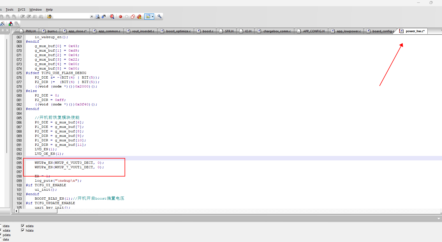This screenshot has height=242, width=442.
Task: Expand the search text combo box dropdown
Action: [x=91, y=17]
